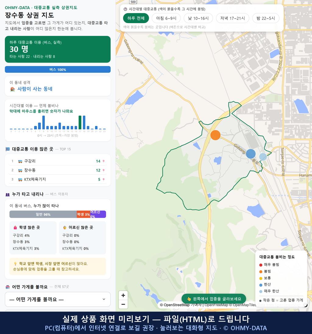Click the light bulb icon in the yellow tip box
This screenshot has width=312, height=334.
click(x=15, y=264)
